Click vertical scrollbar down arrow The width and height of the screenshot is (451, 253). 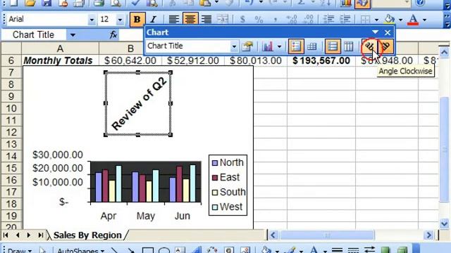click(444, 223)
